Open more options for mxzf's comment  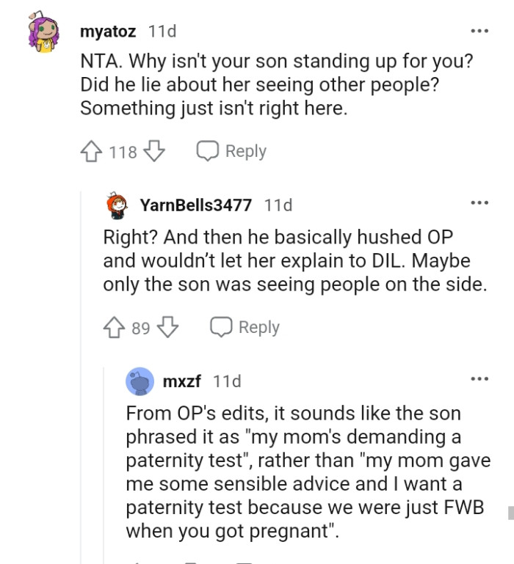[x=479, y=379]
